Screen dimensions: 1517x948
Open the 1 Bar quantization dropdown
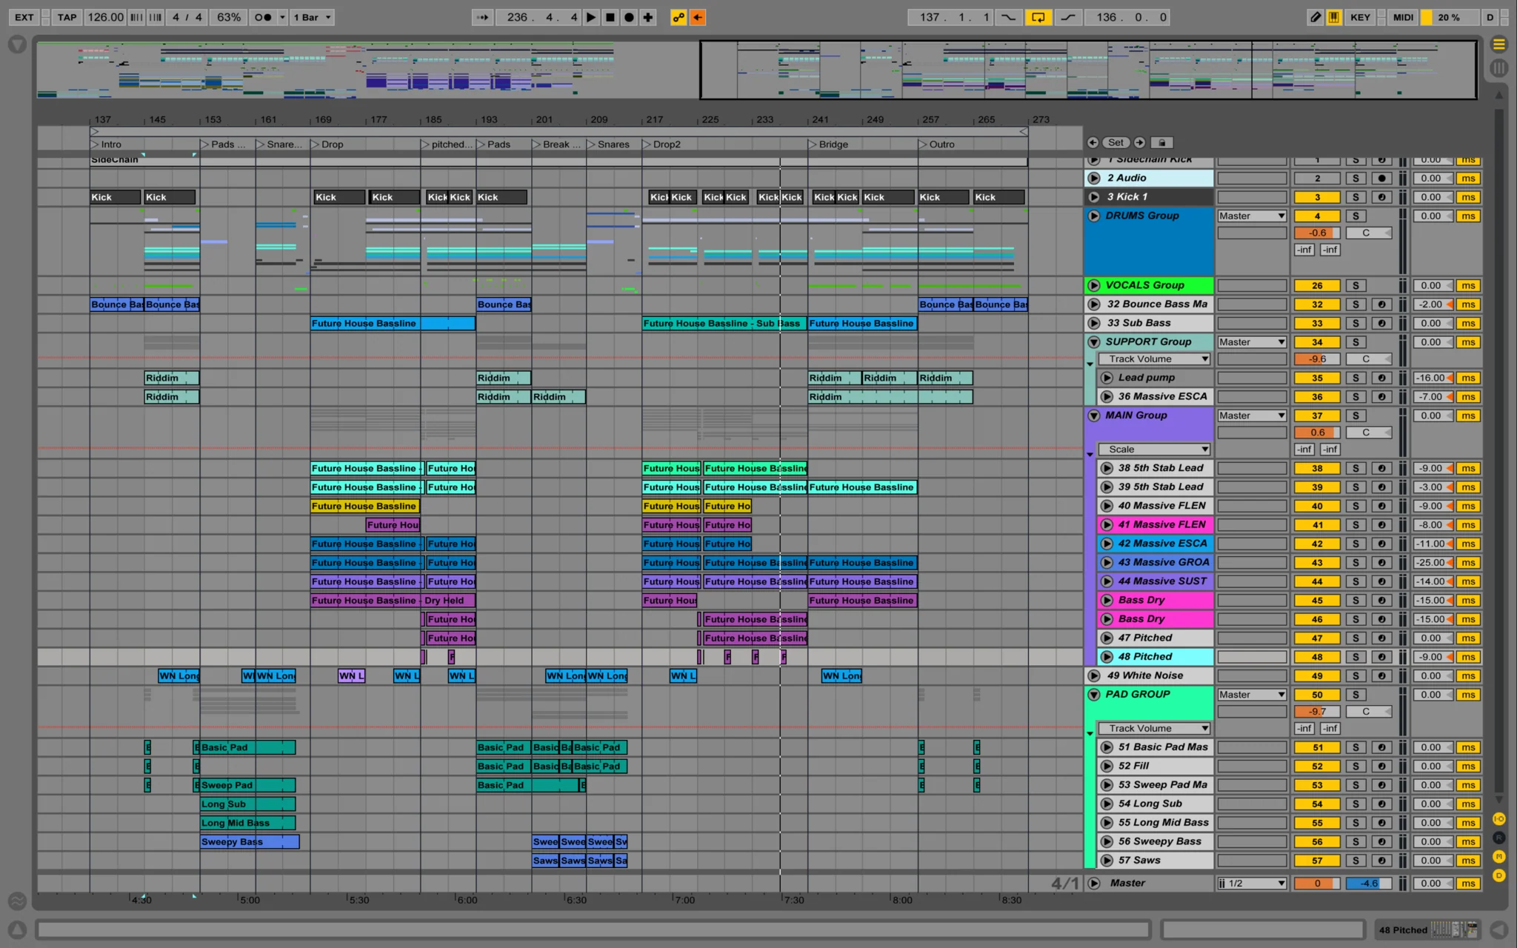tap(312, 17)
